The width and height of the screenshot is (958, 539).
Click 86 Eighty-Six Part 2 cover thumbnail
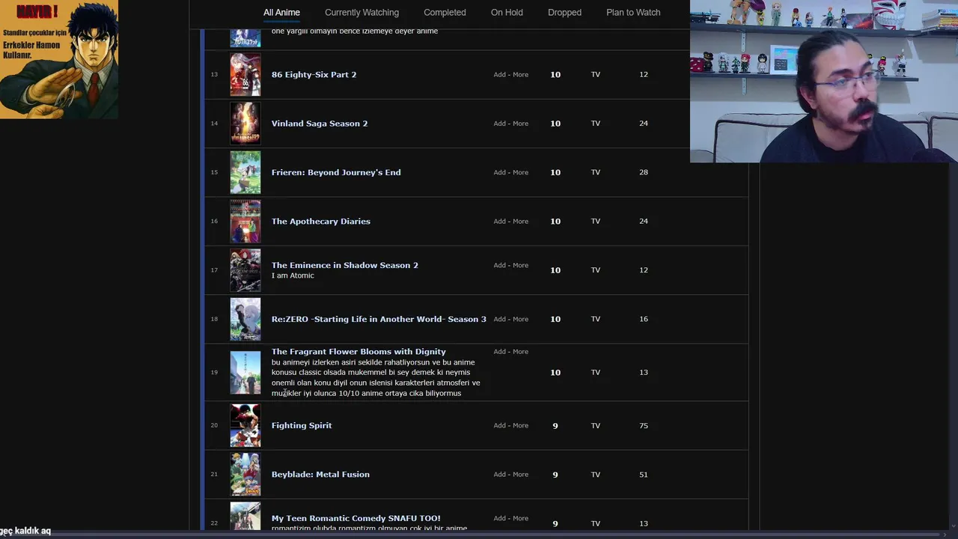point(245,74)
